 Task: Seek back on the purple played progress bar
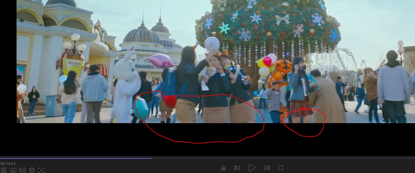point(75,158)
